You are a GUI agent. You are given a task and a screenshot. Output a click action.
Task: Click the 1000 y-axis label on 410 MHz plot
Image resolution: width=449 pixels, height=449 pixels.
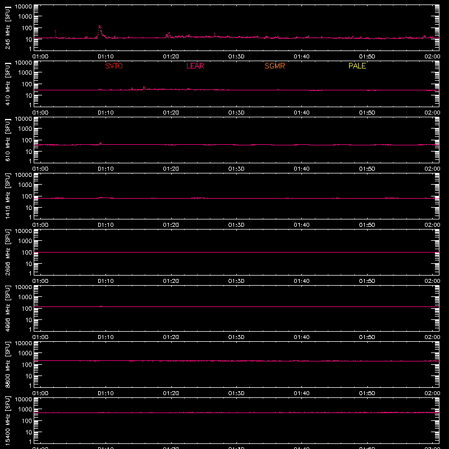[x=25, y=72]
